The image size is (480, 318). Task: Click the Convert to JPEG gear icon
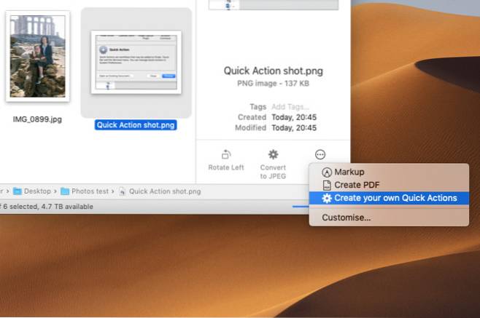pyautogui.click(x=273, y=154)
